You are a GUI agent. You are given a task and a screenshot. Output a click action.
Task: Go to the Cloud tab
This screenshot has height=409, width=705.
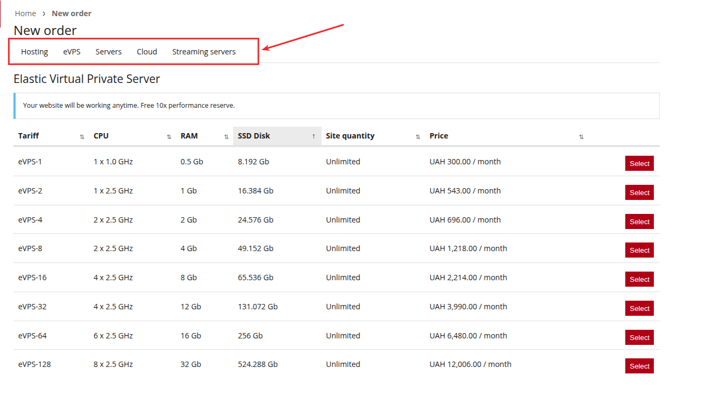click(x=146, y=52)
